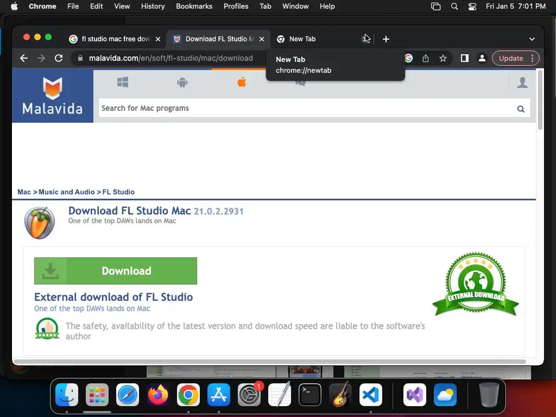Open the Apple menu
This screenshot has width=556, height=417.
point(14,7)
